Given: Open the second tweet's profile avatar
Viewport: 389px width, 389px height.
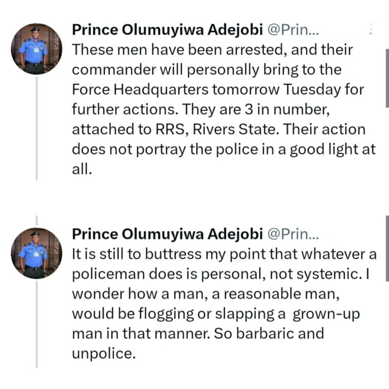Looking at the screenshot, I should [x=37, y=253].
